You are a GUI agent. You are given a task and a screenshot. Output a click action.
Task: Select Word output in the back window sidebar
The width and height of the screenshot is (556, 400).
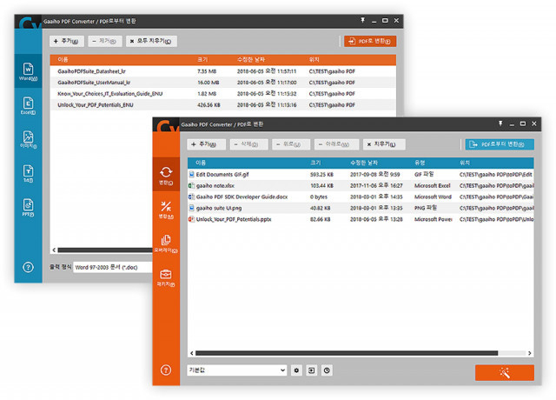(28, 71)
